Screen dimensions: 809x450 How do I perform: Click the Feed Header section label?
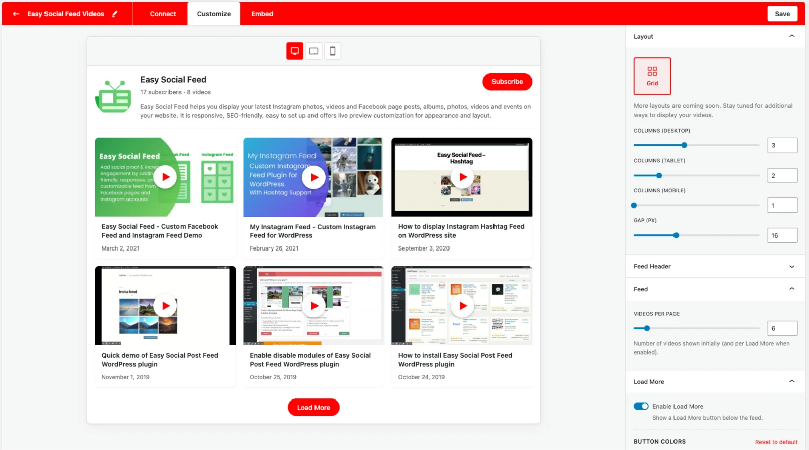(652, 266)
